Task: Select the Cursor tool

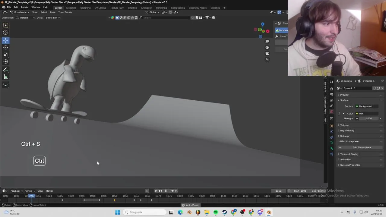Action: click(x=6, y=33)
